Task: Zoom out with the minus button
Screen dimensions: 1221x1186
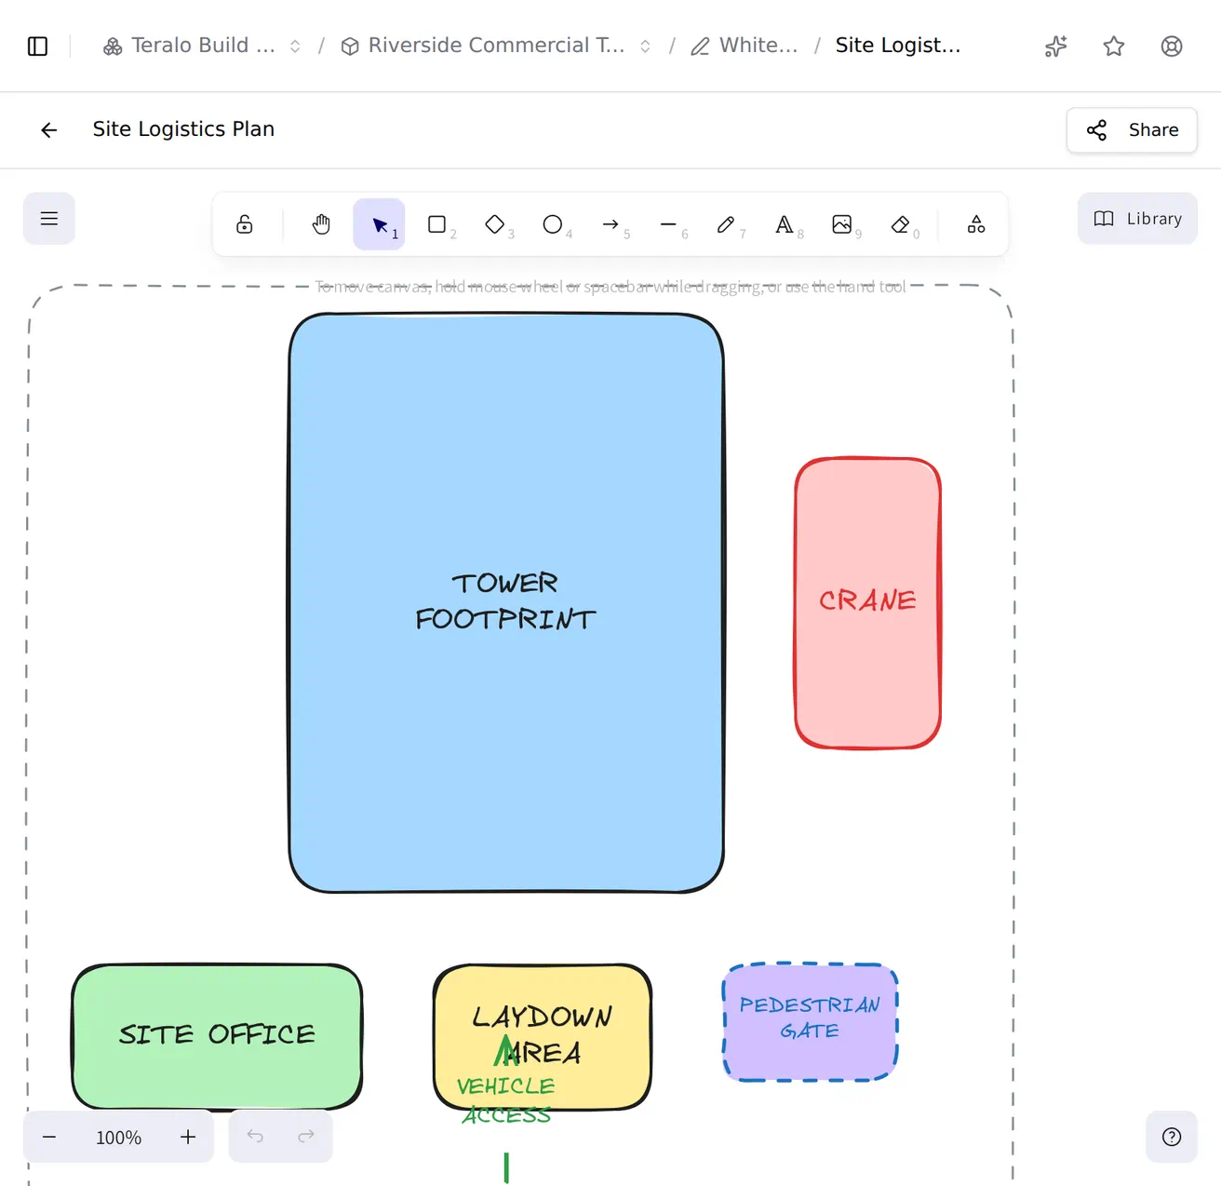Action: [49, 1137]
